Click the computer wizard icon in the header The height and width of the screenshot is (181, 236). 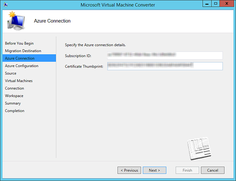[x=16, y=21]
